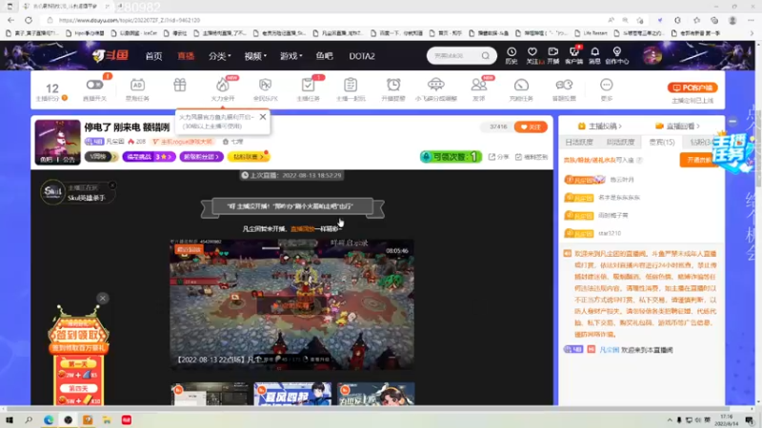Open the 主播投稿 arrow link
The image size is (762, 428).
(x=600, y=126)
